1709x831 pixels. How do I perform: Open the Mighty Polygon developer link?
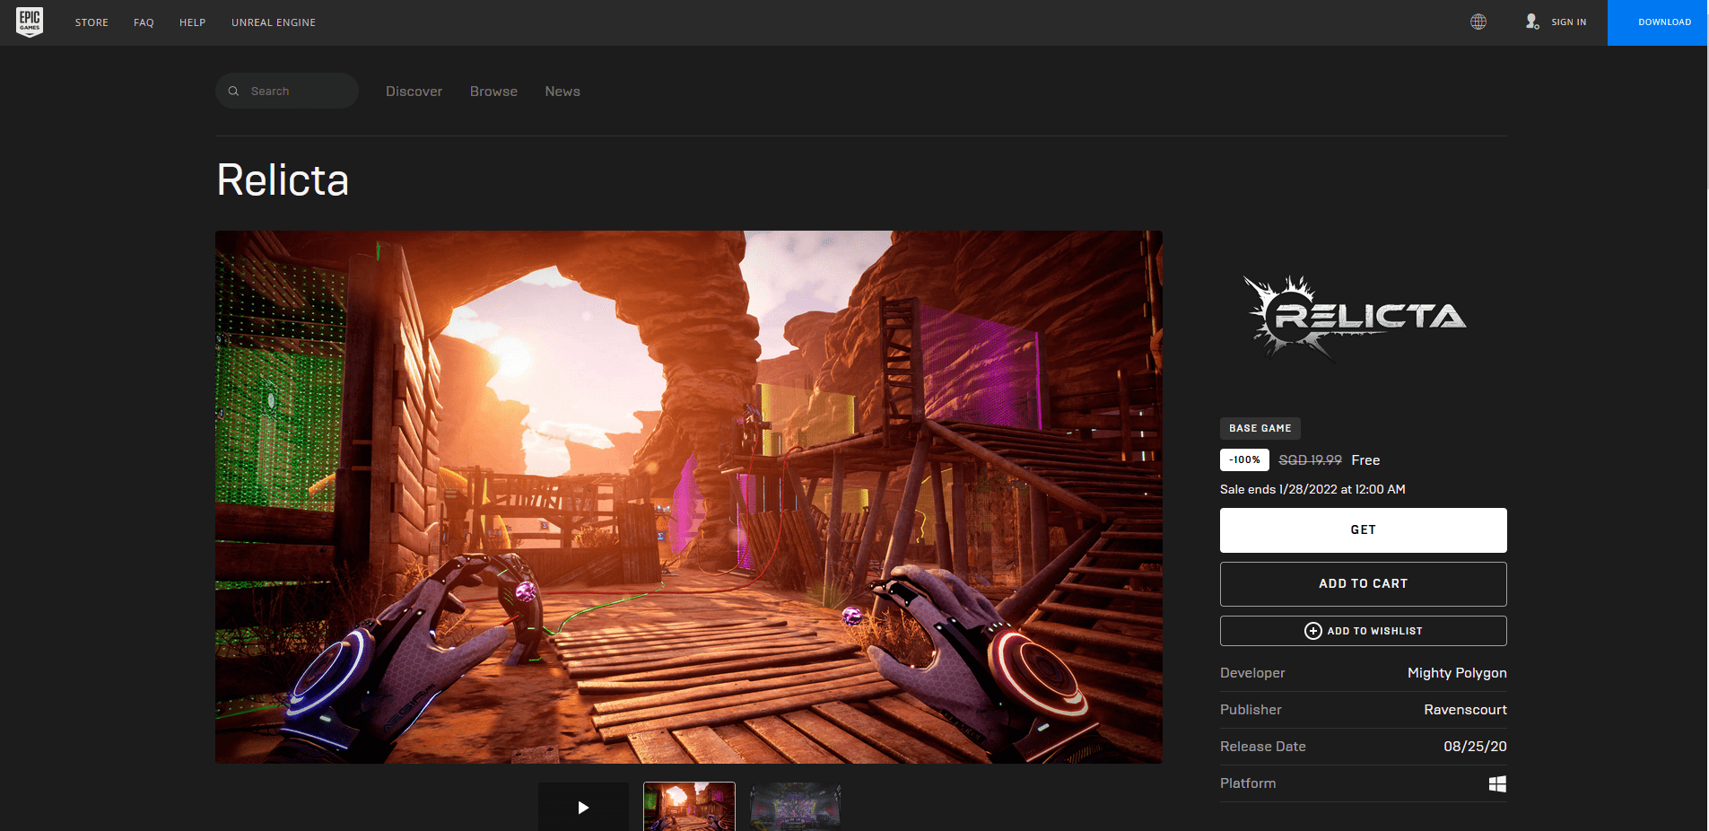[1457, 673]
